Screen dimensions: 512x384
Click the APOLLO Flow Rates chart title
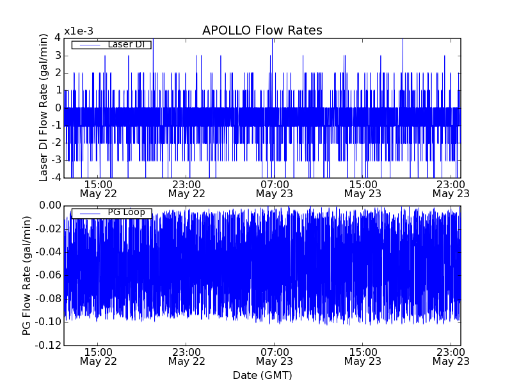tap(262, 31)
